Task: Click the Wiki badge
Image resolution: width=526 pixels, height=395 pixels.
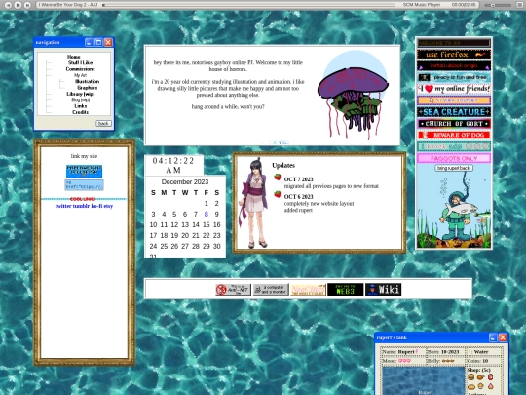Action: point(383,290)
